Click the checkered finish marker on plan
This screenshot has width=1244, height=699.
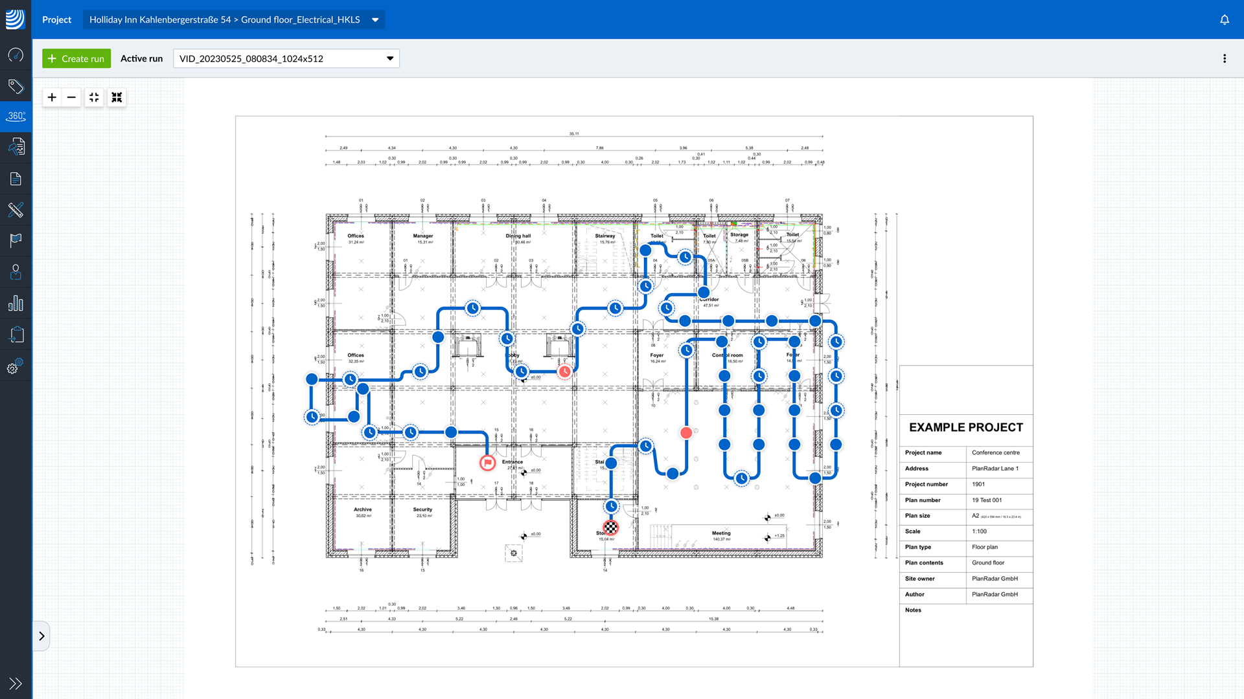pyautogui.click(x=611, y=527)
